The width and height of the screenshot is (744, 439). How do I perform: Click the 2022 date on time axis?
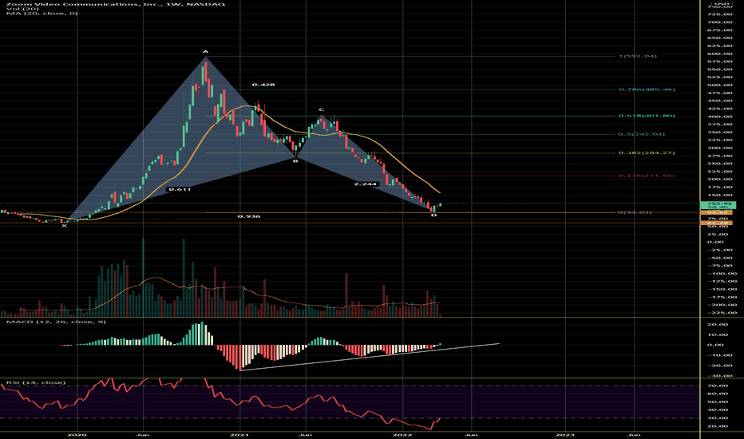(x=403, y=435)
